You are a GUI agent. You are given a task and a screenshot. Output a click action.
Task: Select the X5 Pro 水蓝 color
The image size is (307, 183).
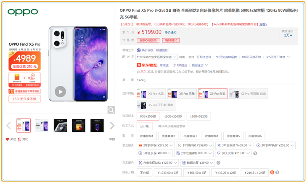pos(151,94)
